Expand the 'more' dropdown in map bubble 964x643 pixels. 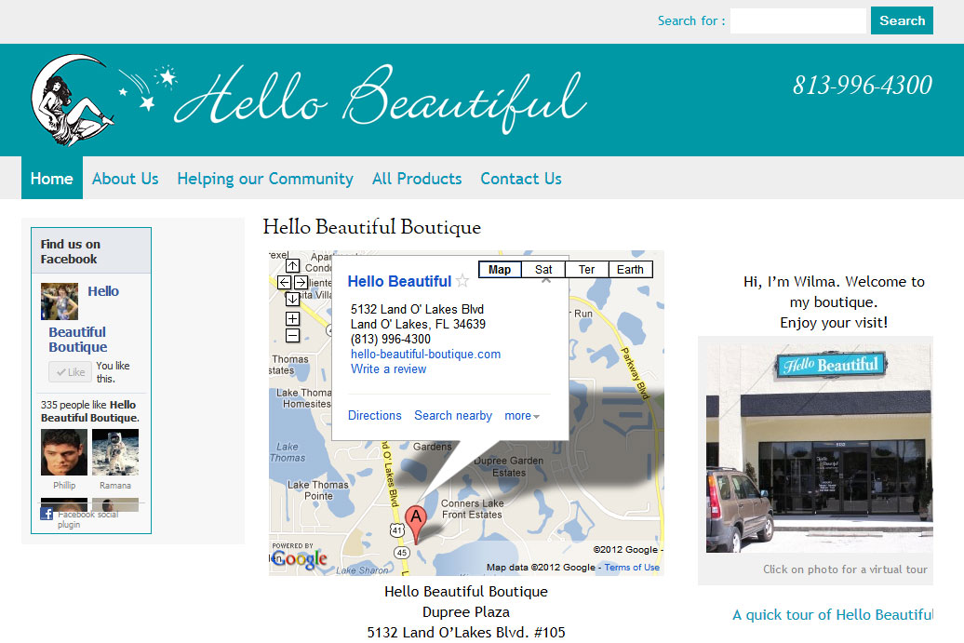(522, 416)
